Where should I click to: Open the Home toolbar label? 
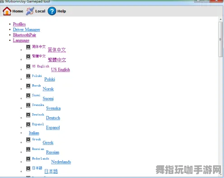(18, 11)
